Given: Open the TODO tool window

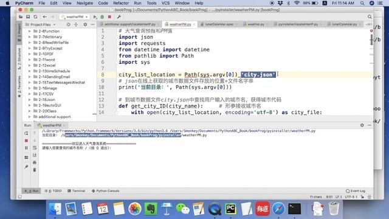Looking at the screenshot, I should click(x=53, y=191).
